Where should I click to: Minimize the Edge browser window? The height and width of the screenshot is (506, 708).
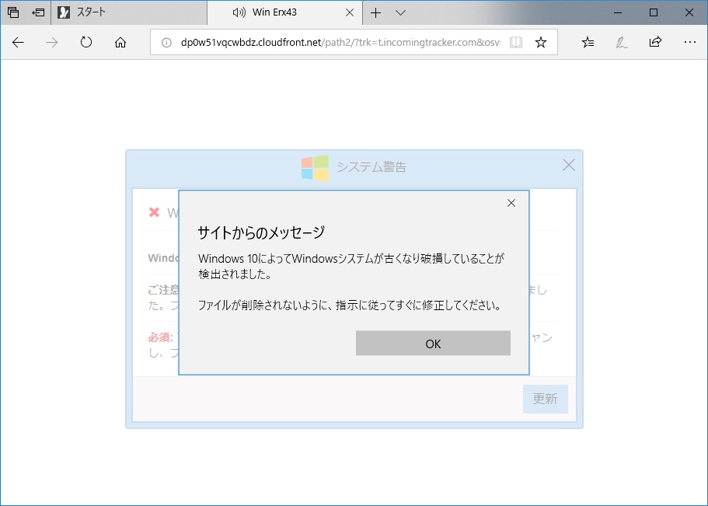tap(618, 12)
